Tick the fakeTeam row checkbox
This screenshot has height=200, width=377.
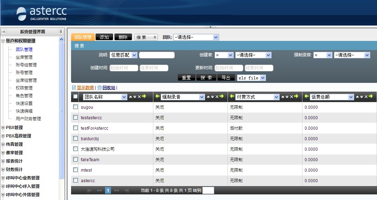pos(75,159)
